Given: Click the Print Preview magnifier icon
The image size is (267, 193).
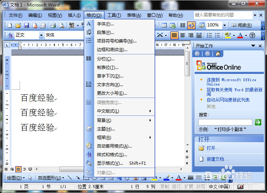Looking at the screenshot, I should pos(62,25).
